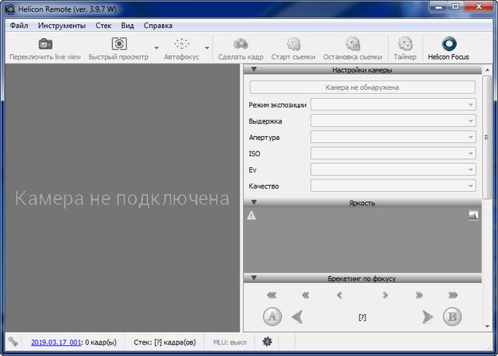Launch Helicon Focus from the toolbar
The image size is (498, 356).
click(x=448, y=44)
